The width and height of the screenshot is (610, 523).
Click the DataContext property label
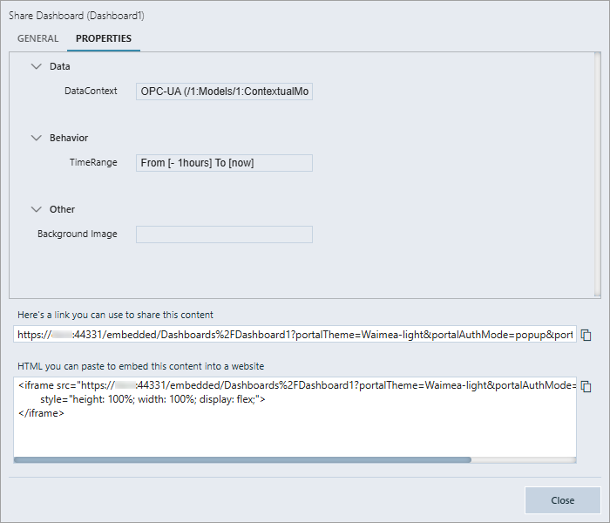91,91
